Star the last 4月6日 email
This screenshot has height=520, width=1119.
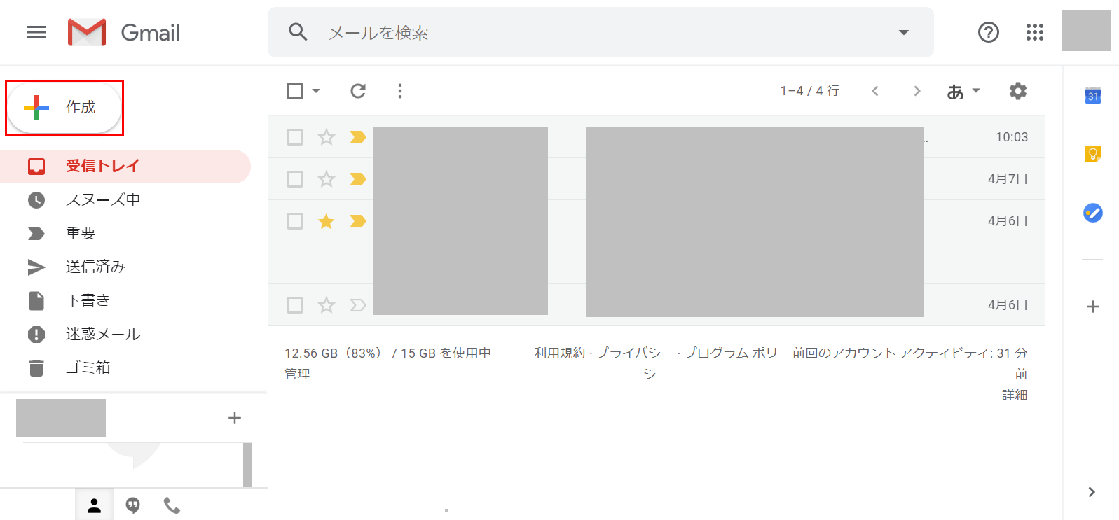327,305
